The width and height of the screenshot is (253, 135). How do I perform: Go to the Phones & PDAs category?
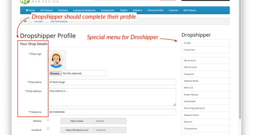155,10
